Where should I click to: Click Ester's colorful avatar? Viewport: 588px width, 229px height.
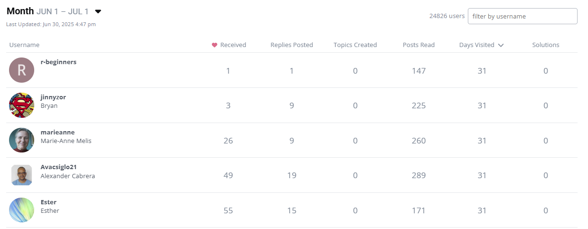coord(22,210)
